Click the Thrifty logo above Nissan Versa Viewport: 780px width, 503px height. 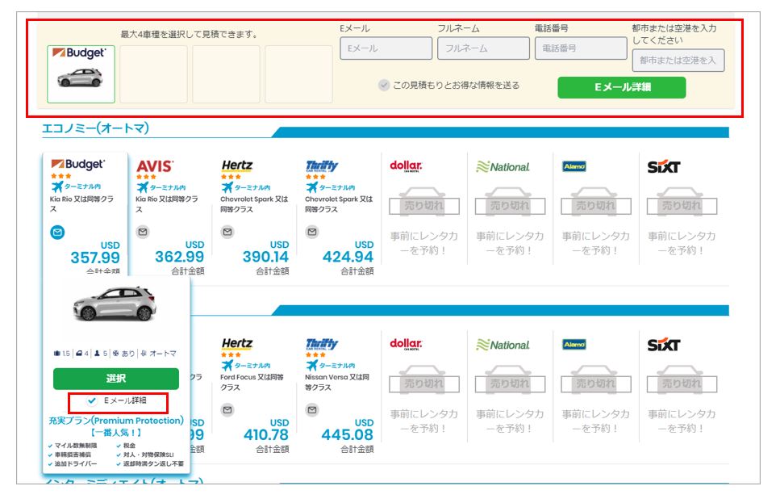pos(322,344)
